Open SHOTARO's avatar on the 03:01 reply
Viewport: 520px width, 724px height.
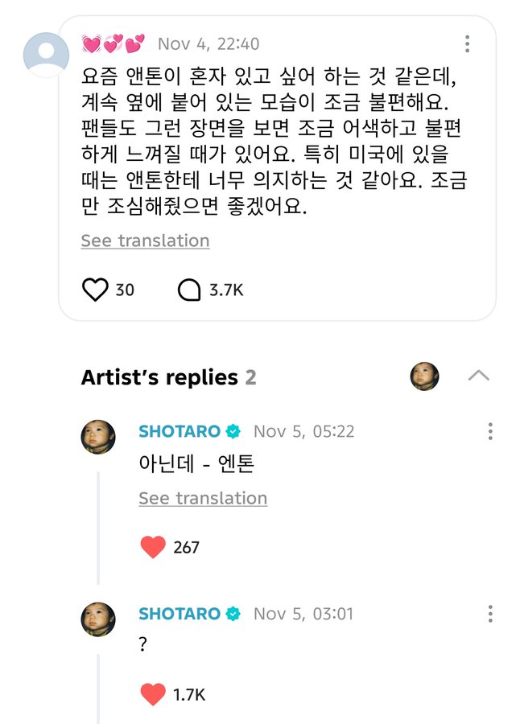point(98,619)
